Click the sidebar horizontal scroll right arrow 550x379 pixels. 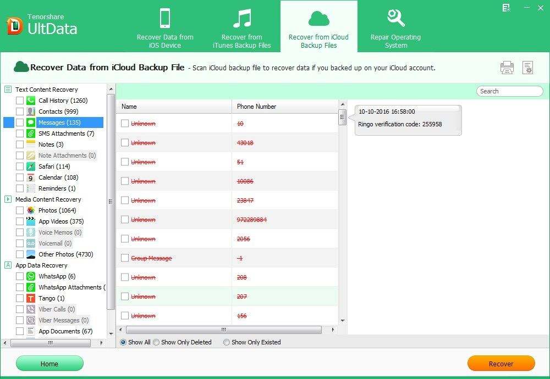pos(101,343)
